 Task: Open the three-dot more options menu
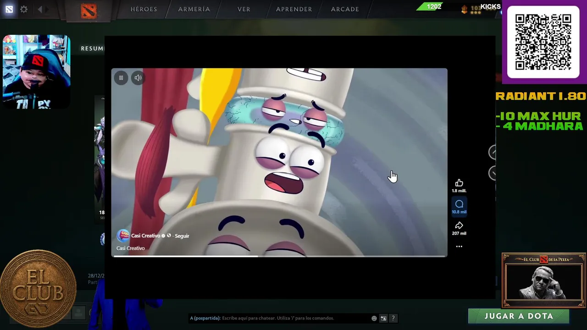click(x=459, y=247)
